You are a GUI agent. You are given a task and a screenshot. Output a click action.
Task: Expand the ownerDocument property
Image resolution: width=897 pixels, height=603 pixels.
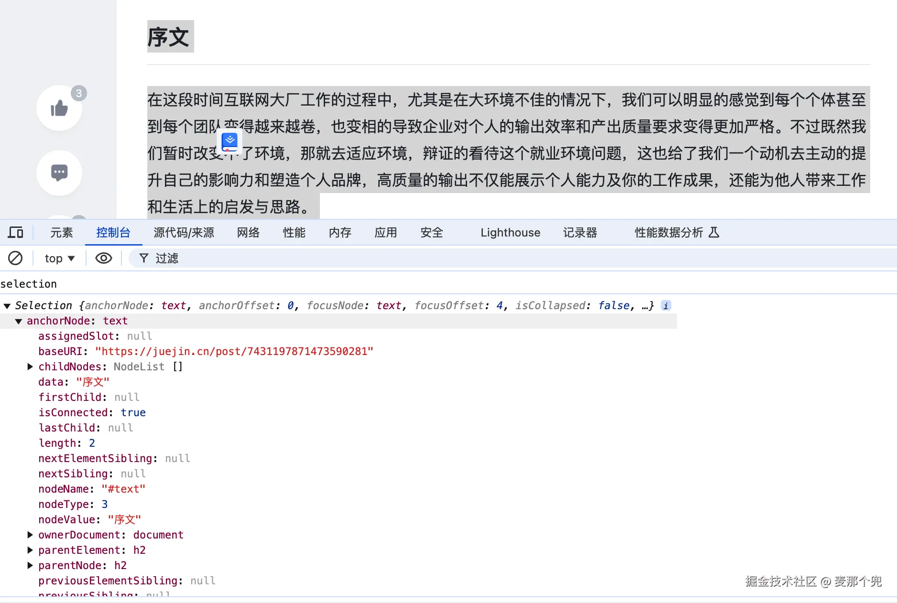(30, 535)
